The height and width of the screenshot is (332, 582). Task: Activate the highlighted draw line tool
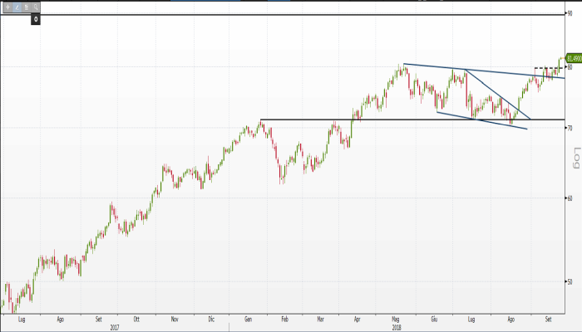click(x=17, y=7)
